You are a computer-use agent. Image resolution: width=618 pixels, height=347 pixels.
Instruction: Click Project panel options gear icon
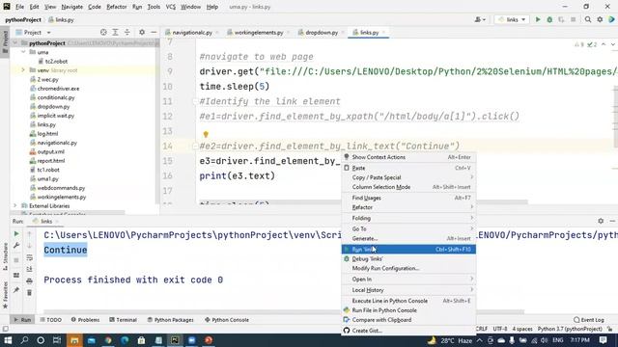coord(142,32)
